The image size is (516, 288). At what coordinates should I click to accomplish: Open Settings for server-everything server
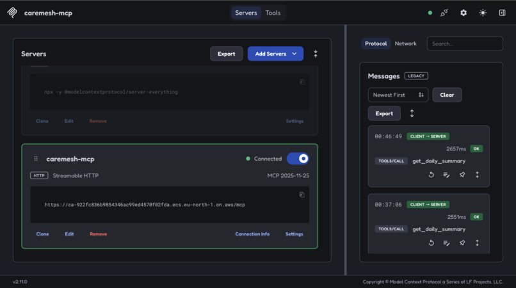click(x=294, y=121)
